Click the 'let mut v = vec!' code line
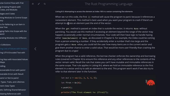This screenshot has height=96, width=170. click(x=79, y=78)
